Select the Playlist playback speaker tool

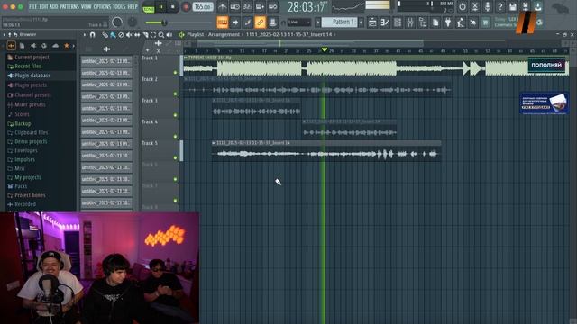click(169, 35)
